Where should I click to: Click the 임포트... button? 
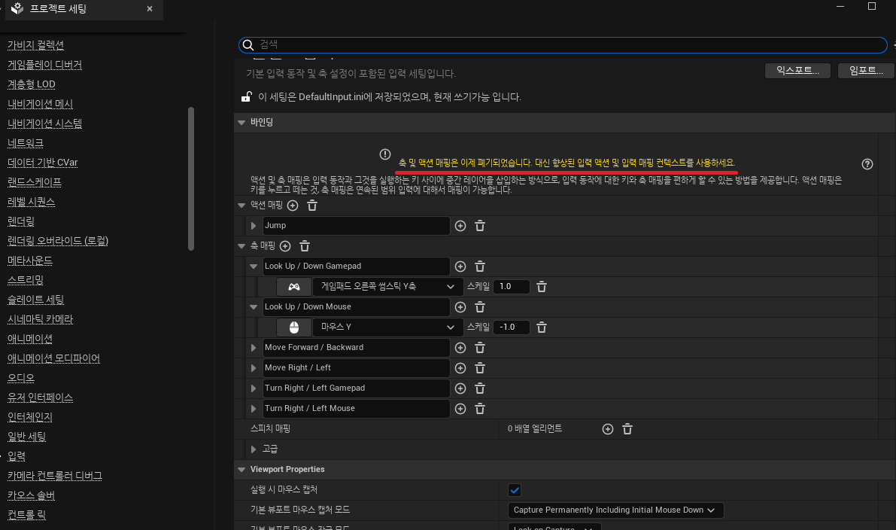click(x=866, y=70)
